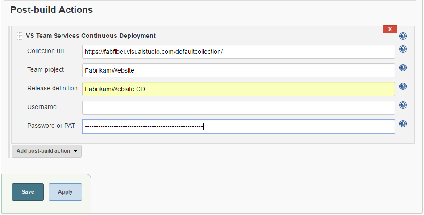Click the Post-build Actions heading
Image resolution: width=424 pixels, height=215 pixels.
click(x=52, y=10)
